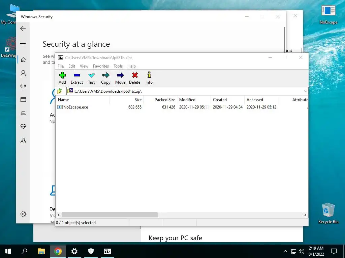Click the red Delete icon in 7-Zip
The width and height of the screenshot is (345, 258).
[x=135, y=78]
